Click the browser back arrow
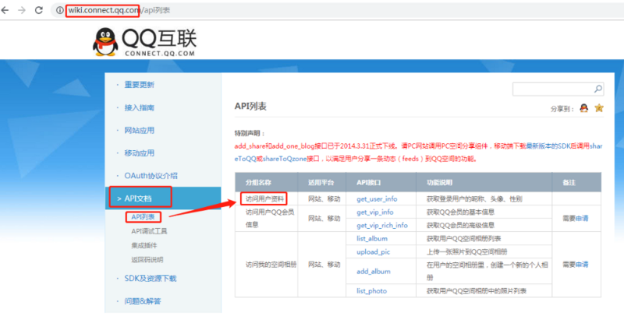 [x=5, y=11]
